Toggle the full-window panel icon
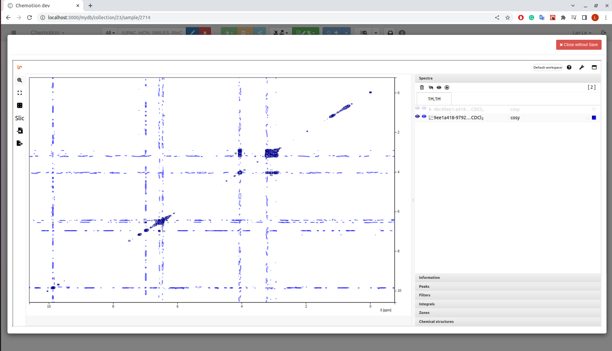Screen dimensions: 612x351 tap(594, 67)
